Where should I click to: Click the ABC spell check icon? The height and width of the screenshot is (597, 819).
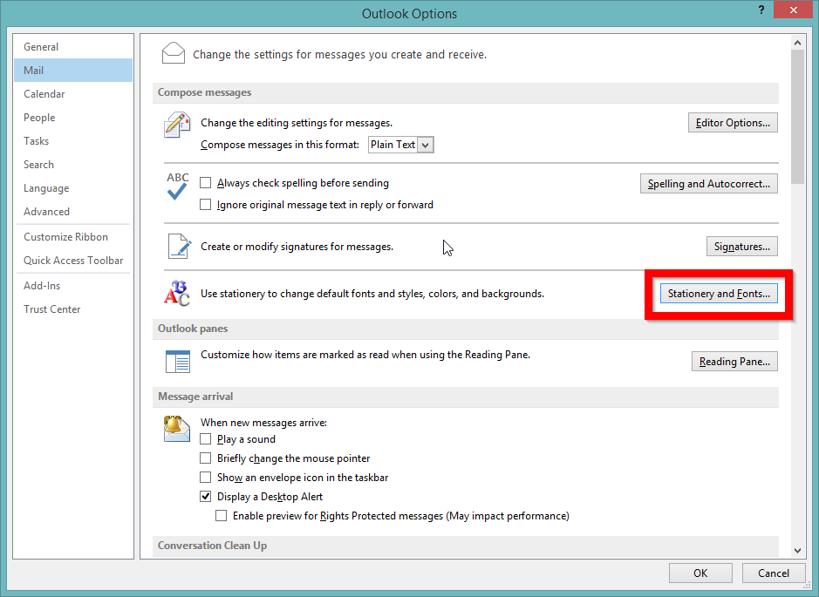point(176,186)
